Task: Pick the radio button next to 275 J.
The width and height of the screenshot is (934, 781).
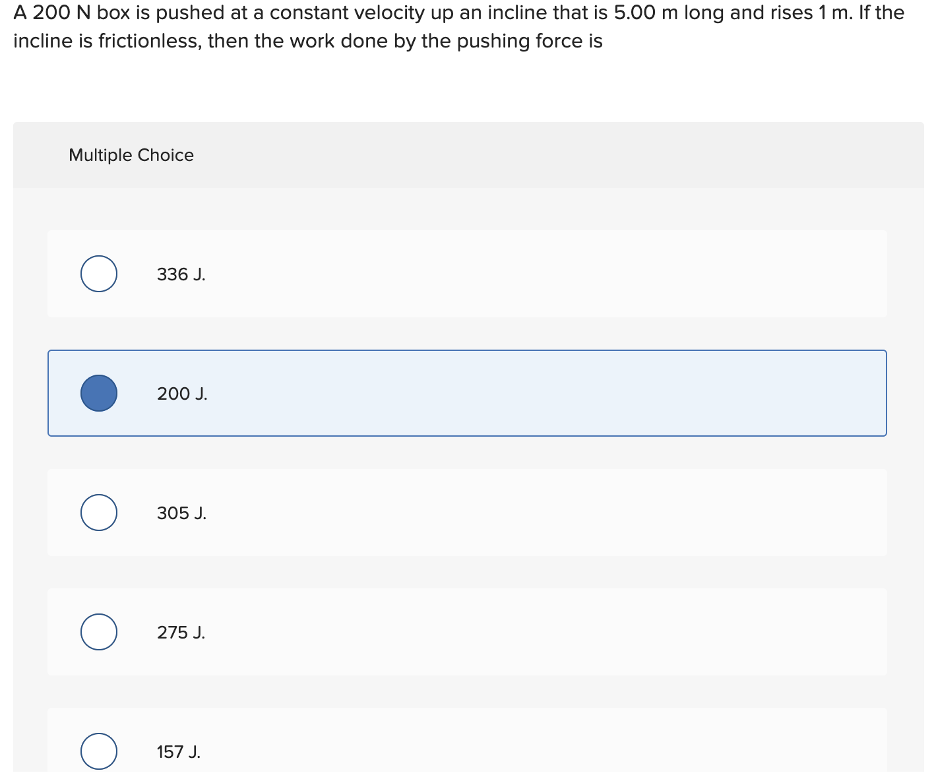Action: 99,632
